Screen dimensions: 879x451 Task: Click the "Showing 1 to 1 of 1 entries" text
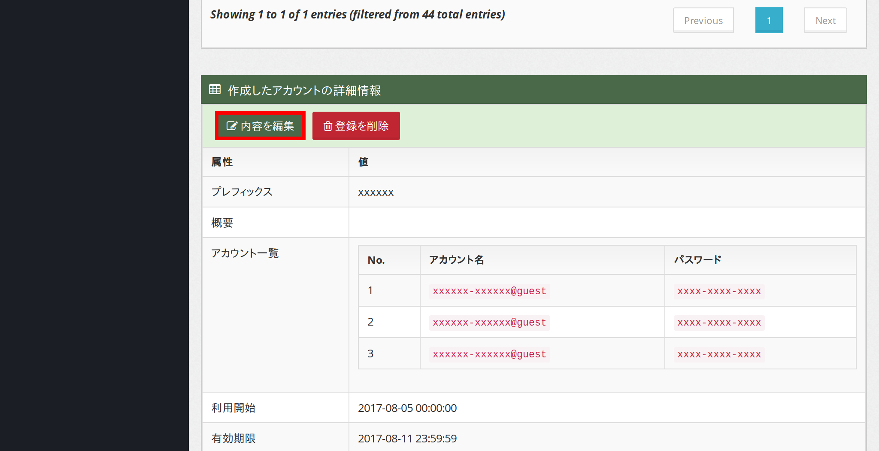tap(357, 15)
